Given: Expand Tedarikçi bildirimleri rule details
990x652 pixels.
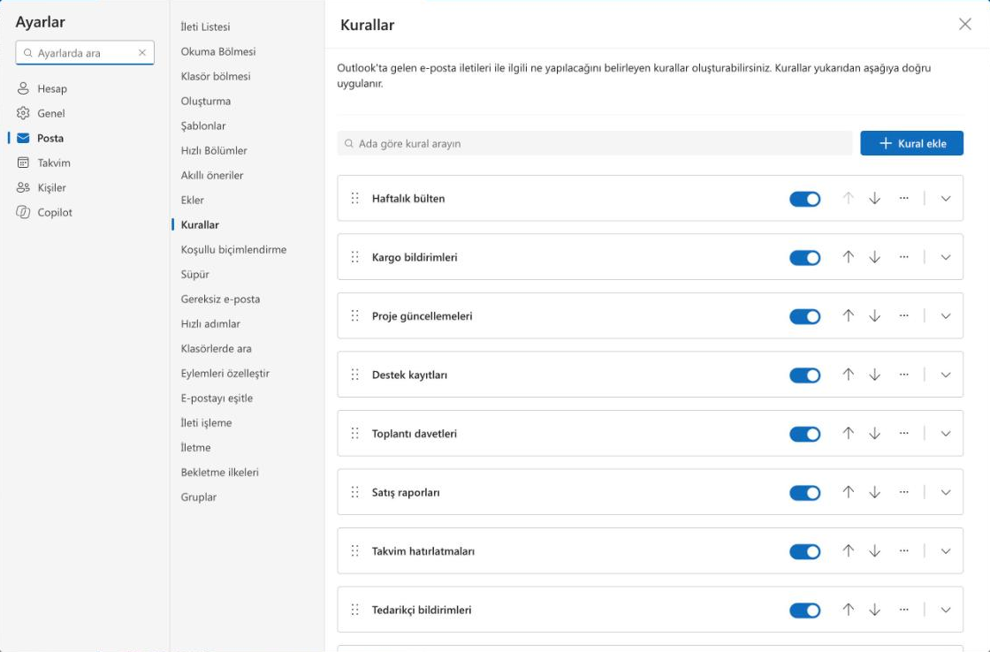Looking at the screenshot, I should coord(945,609).
